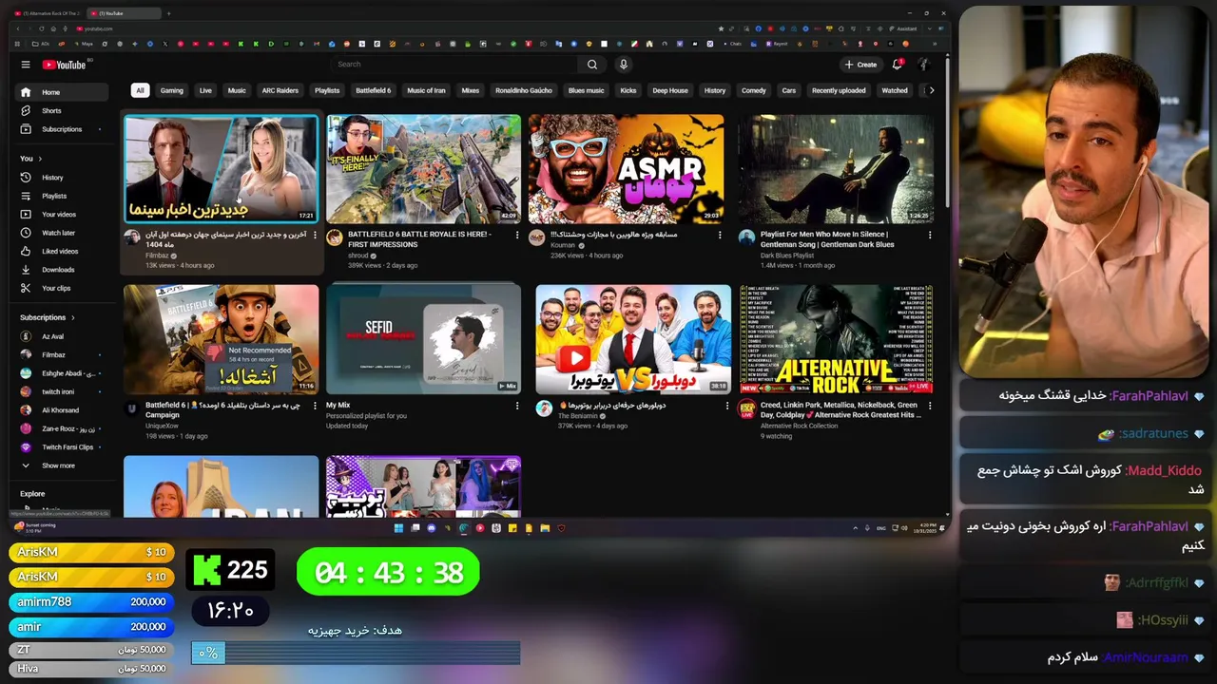Open the notifications bell

point(897,65)
